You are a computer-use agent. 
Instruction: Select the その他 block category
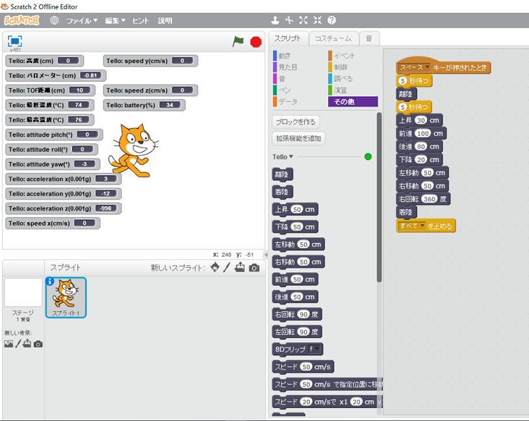click(353, 101)
